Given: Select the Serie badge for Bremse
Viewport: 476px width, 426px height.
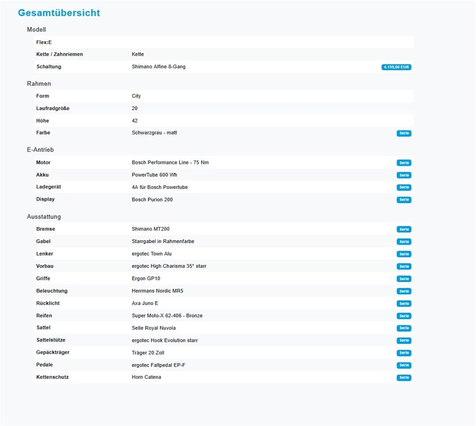Looking at the screenshot, I should point(404,230).
